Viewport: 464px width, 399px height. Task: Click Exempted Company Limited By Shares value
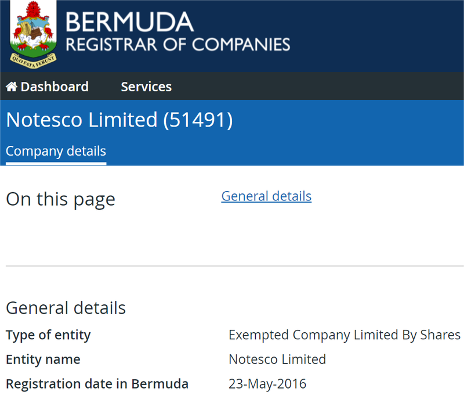(x=345, y=335)
